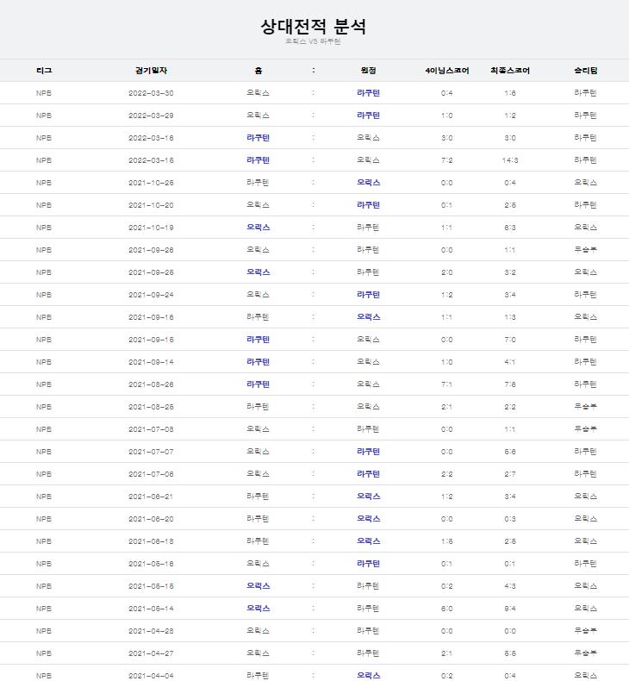
Task: Select the date cell 2021-09-24
Action: coord(151,295)
